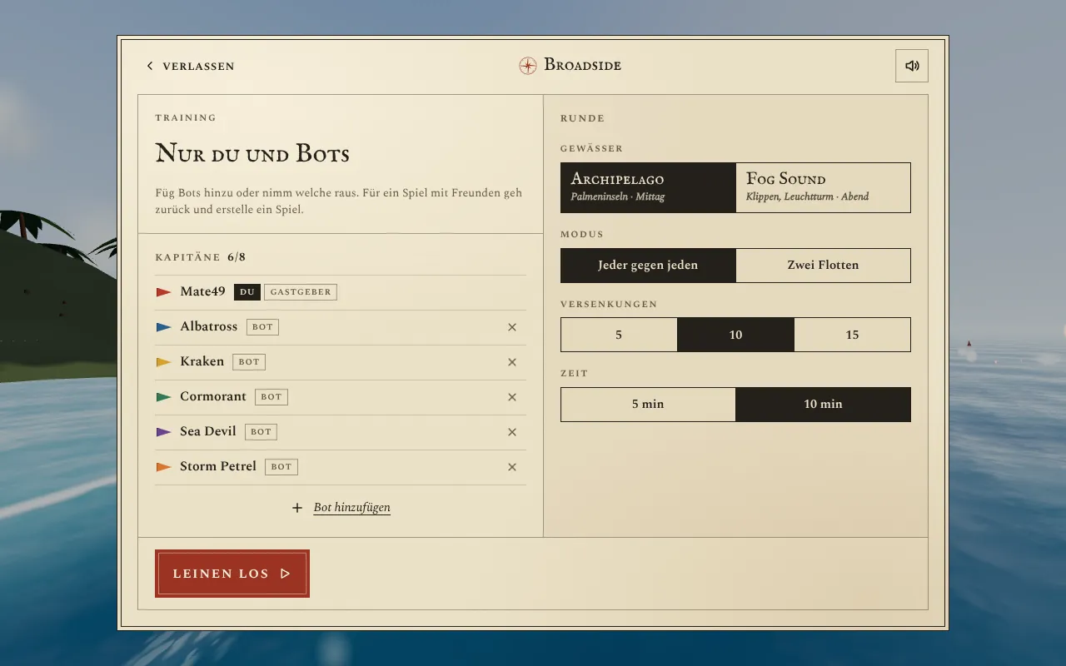The height and width of the screenshot is (666, 1066).
Task: Remove the Kraken bot
Action: coord(512,362)
